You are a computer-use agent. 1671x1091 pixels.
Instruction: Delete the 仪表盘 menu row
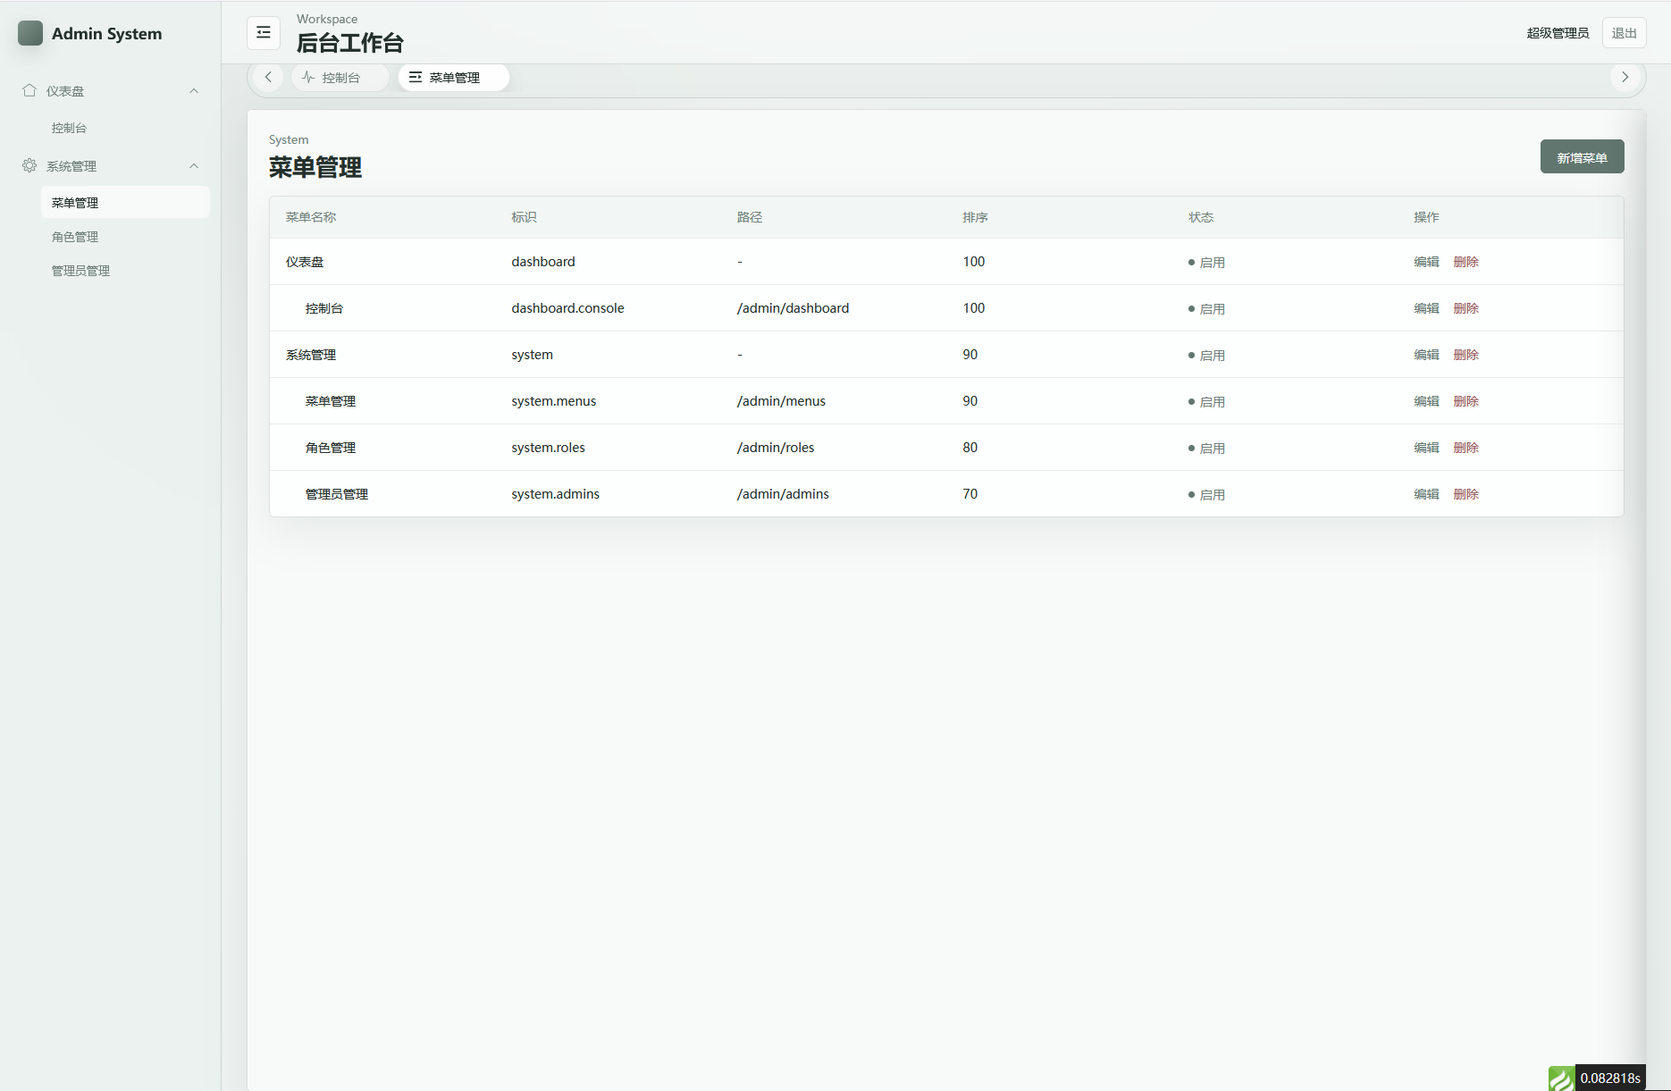[1465, 261]
